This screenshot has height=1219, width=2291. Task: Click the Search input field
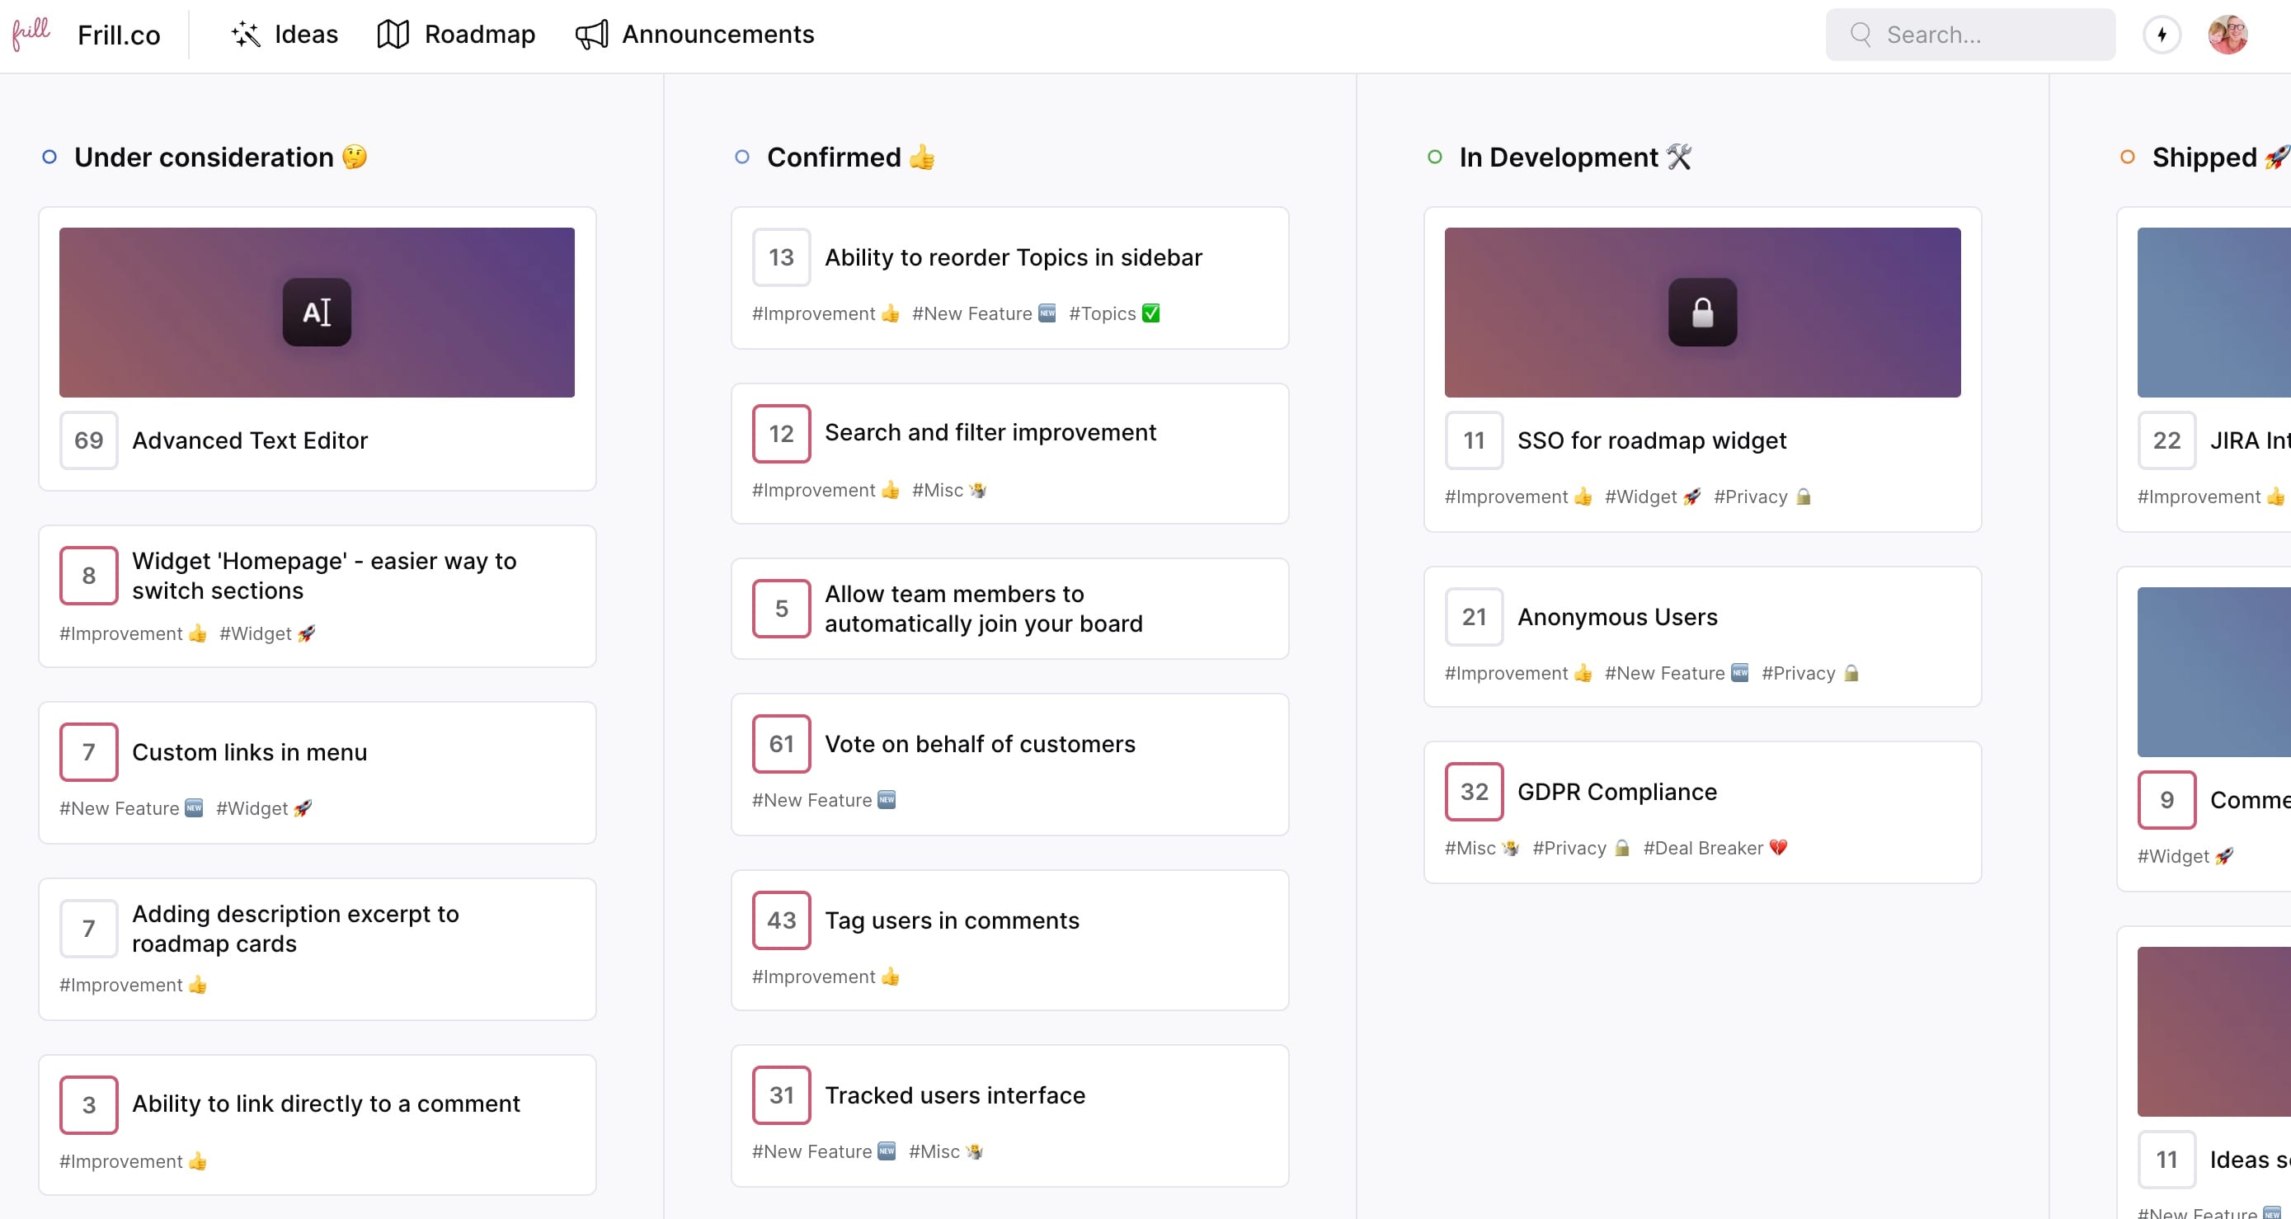[1969, 35]
